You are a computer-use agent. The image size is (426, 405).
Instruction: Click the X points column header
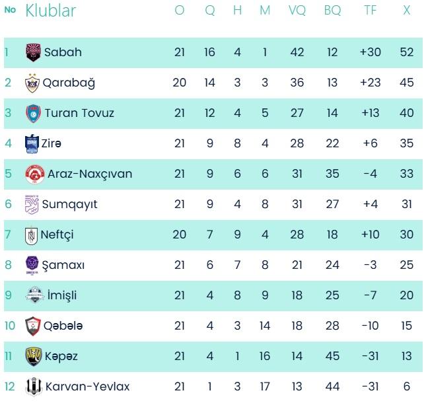406,11
